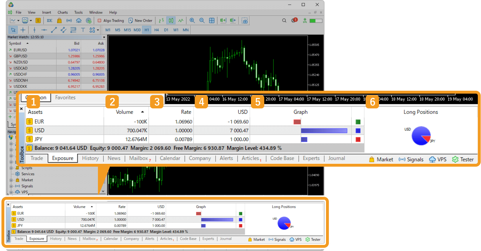Click the green connection status bar

316,21
